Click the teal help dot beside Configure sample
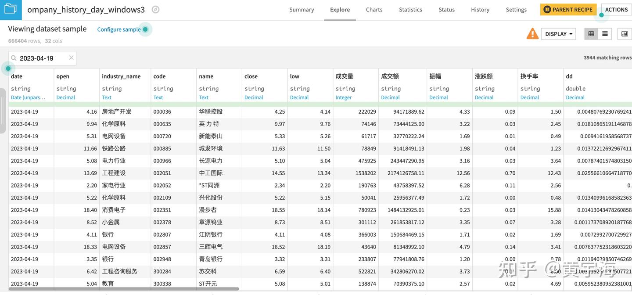Image resolution: width=632 pixels, height=295 pixels. (145, 29)
